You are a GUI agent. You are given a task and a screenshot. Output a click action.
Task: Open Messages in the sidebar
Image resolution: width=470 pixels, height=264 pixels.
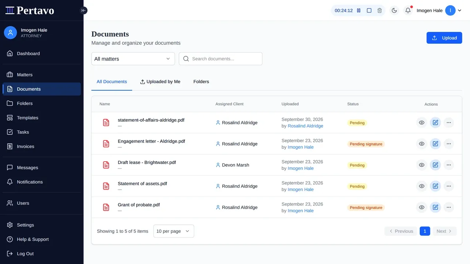pyautogui.click(x=42, y=168)
